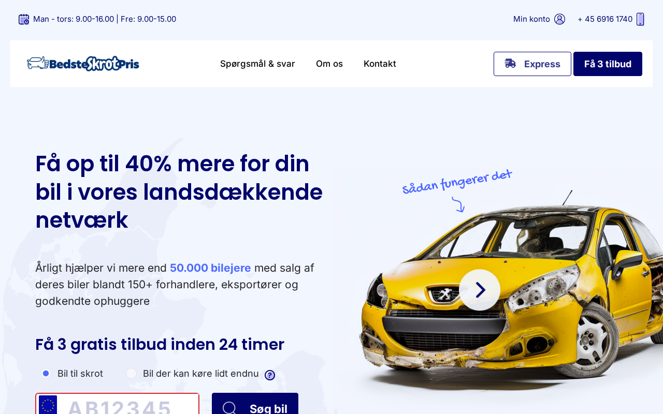The height and width of the screenshot is (414, 663).
Task: Click the Få 3 tilbud button
Action: point(608,64)
